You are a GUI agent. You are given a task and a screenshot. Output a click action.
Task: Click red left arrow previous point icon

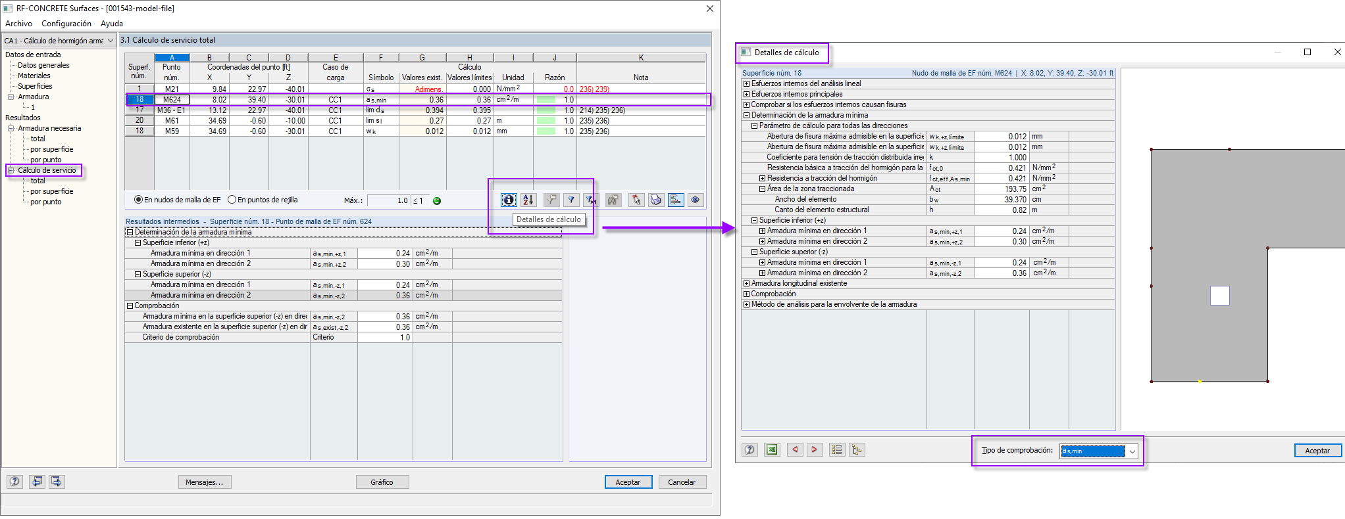coord(795,449)
